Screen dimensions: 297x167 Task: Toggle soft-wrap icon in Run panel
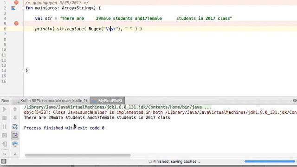pyautogui.click(x=15, y=127)
